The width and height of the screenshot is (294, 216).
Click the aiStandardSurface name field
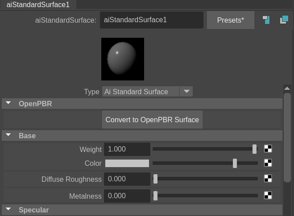tap(152, 20)
